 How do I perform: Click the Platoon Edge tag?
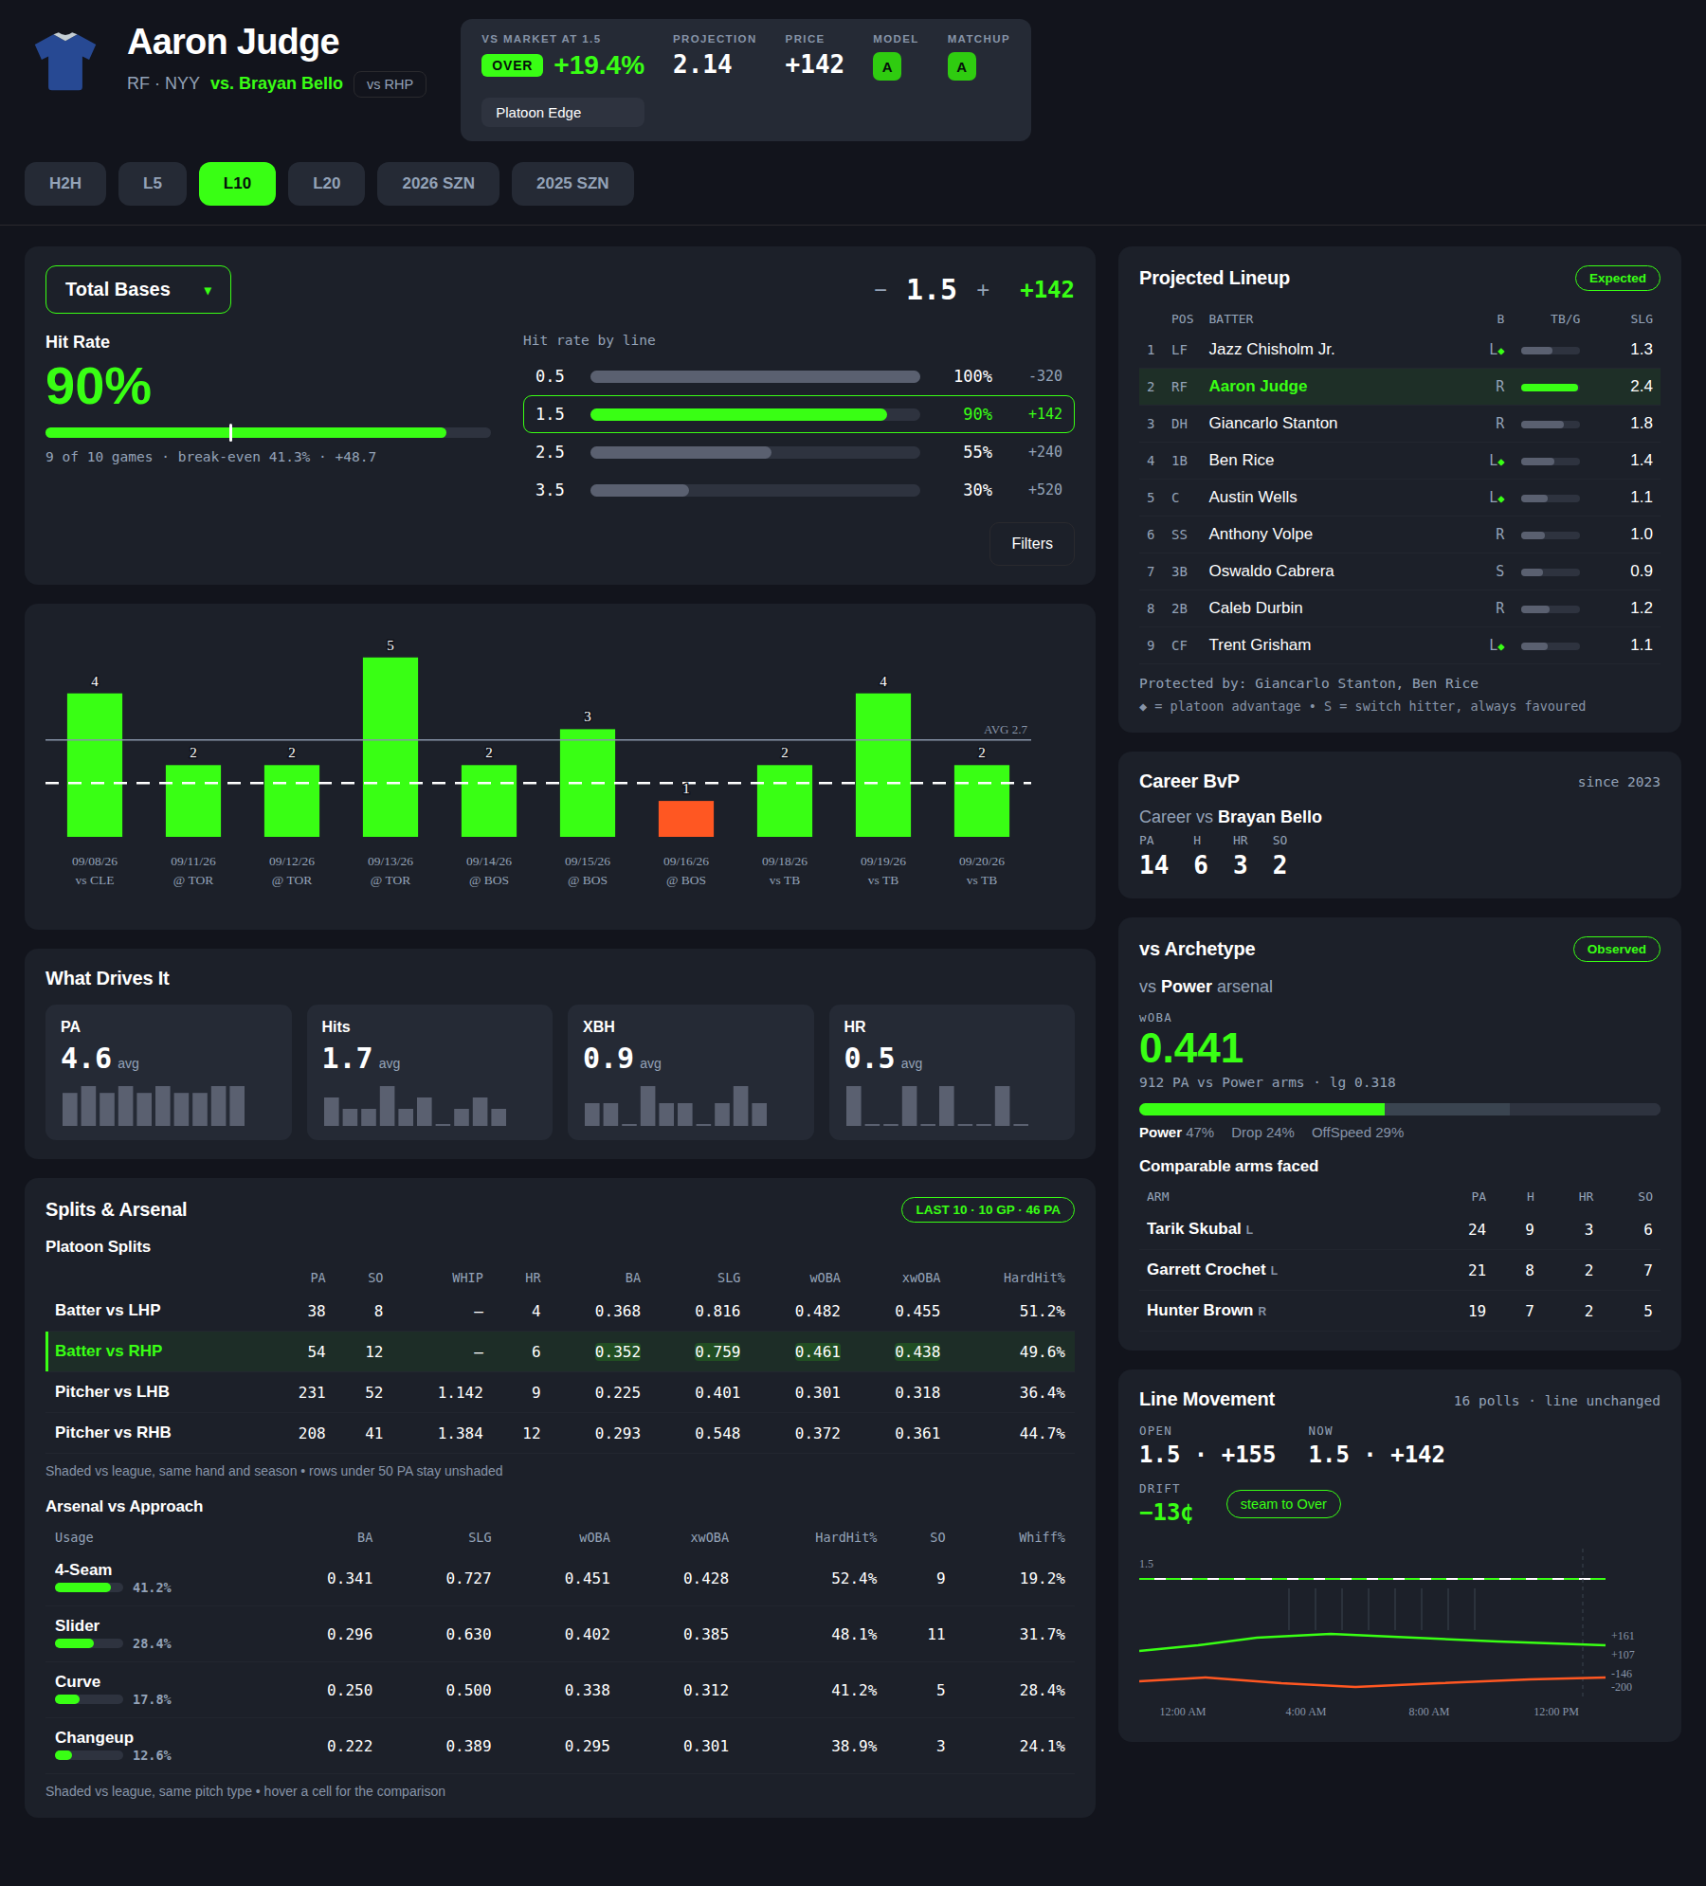(x=562, y=112)
